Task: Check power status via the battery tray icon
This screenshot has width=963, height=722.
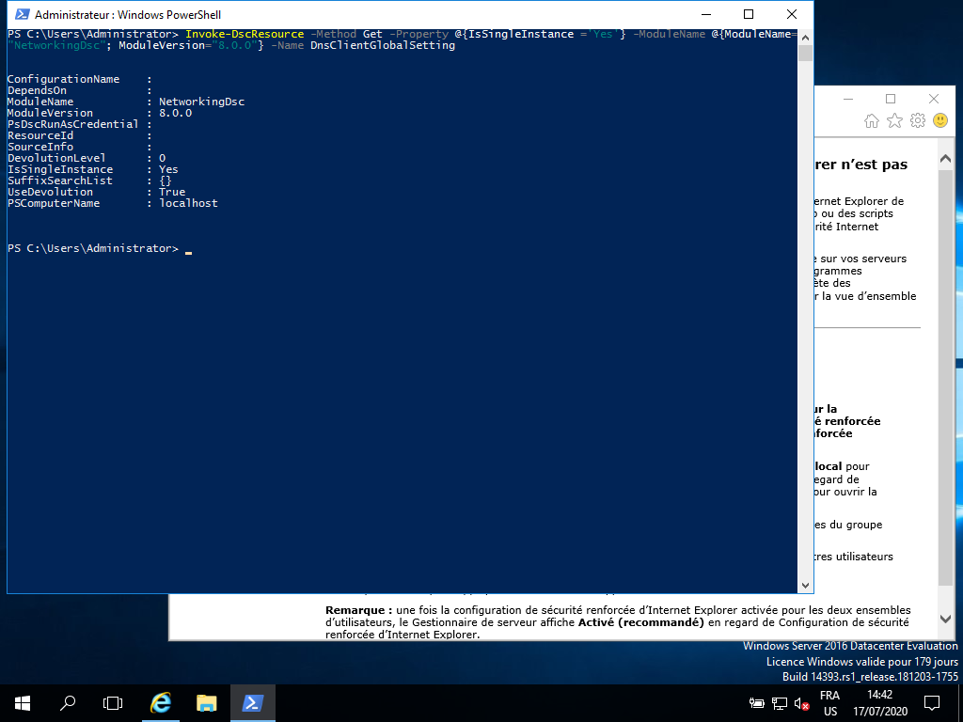Action: [756, 702]
